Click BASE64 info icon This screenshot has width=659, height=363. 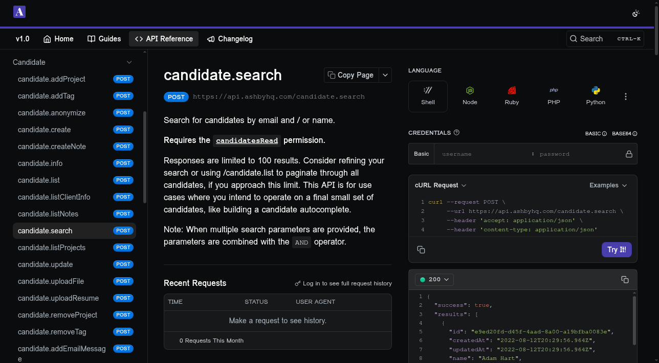(x=635, y=134)
